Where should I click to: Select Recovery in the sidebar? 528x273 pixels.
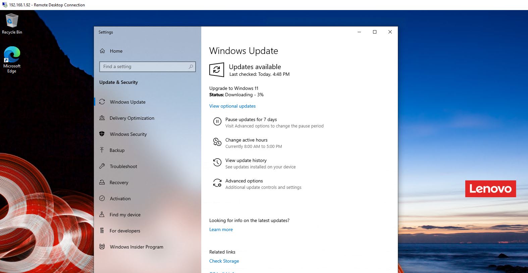pyautogui.click(x=119, y=182)
